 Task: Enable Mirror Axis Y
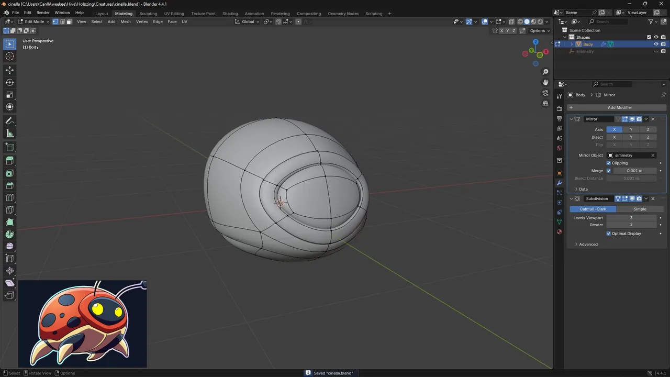pos(631,129)
